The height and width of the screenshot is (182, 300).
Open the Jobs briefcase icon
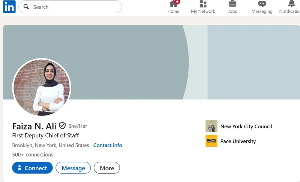point(232,4)
